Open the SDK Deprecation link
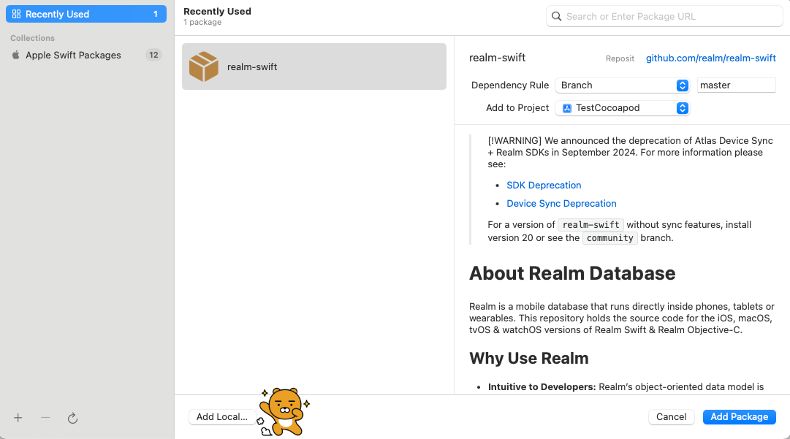This screenshot has width=790, height=439. [x=544, y=186]
